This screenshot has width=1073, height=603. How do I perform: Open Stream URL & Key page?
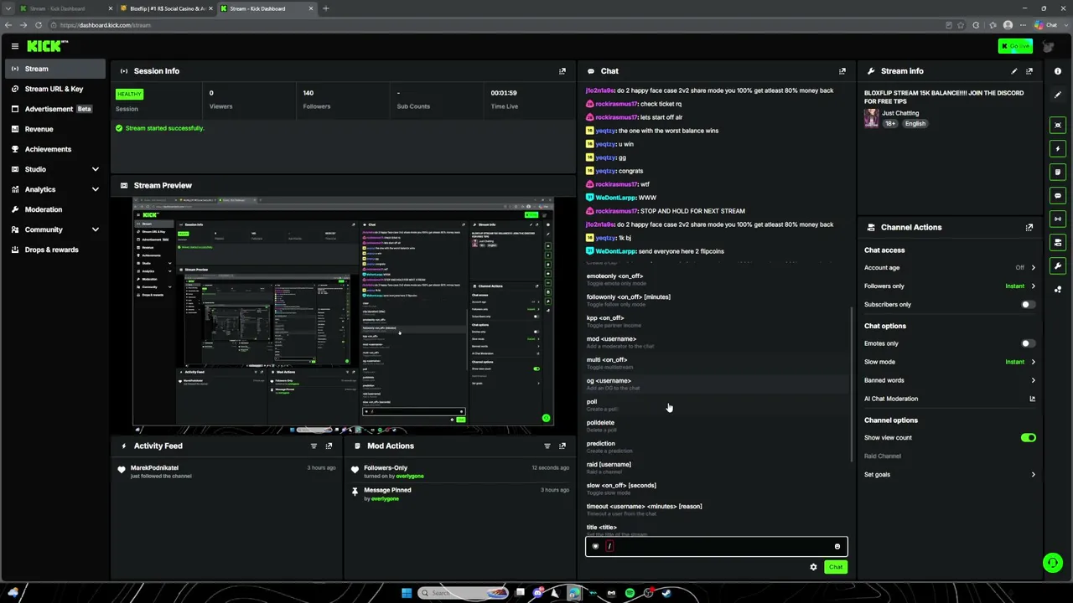coord(55,89)
